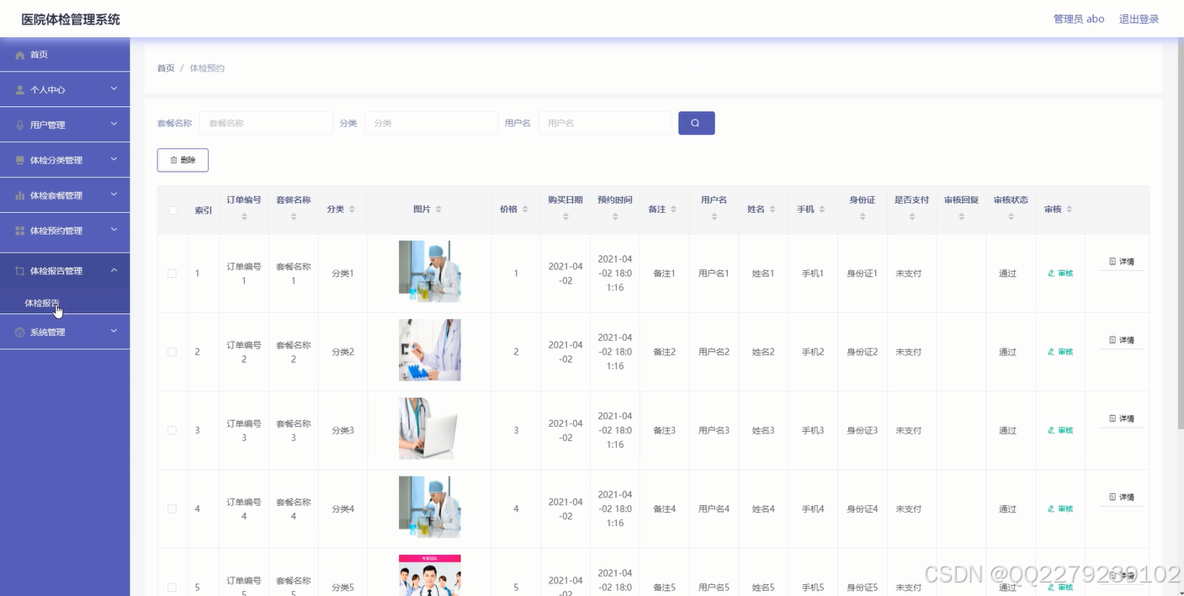
Task: Click 退出登录 to log out
Action: pos(1139,19)
